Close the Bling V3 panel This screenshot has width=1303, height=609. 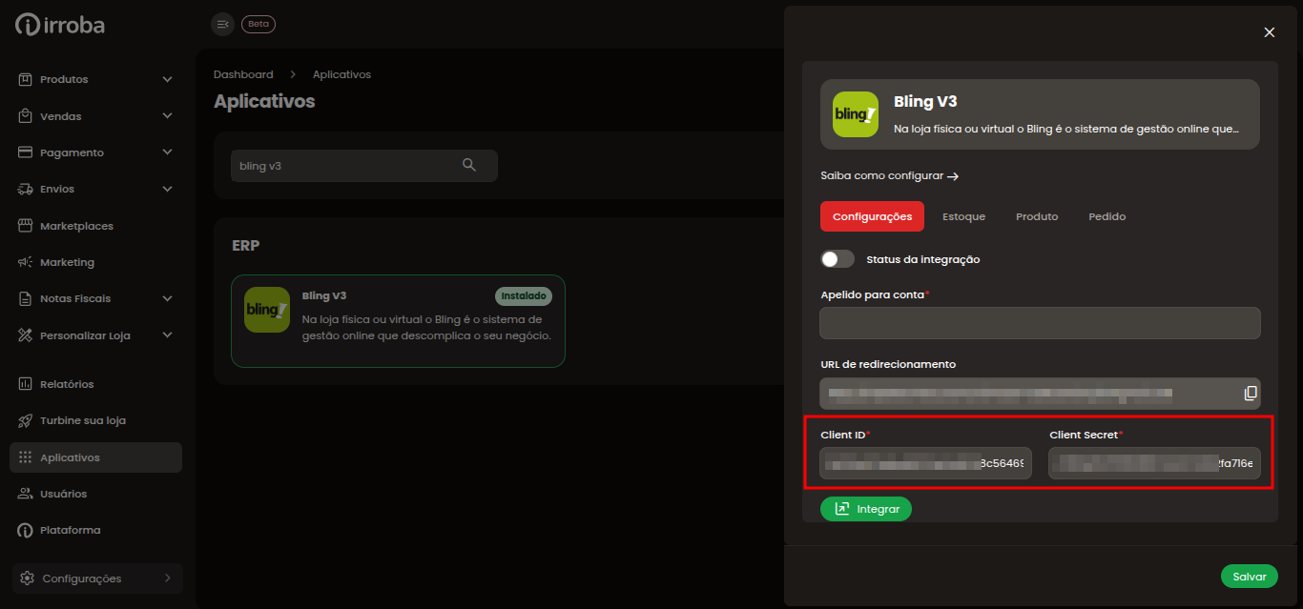1270,32
